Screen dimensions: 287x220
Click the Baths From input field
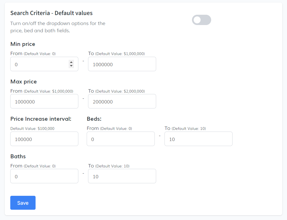[x=44, y=176]
